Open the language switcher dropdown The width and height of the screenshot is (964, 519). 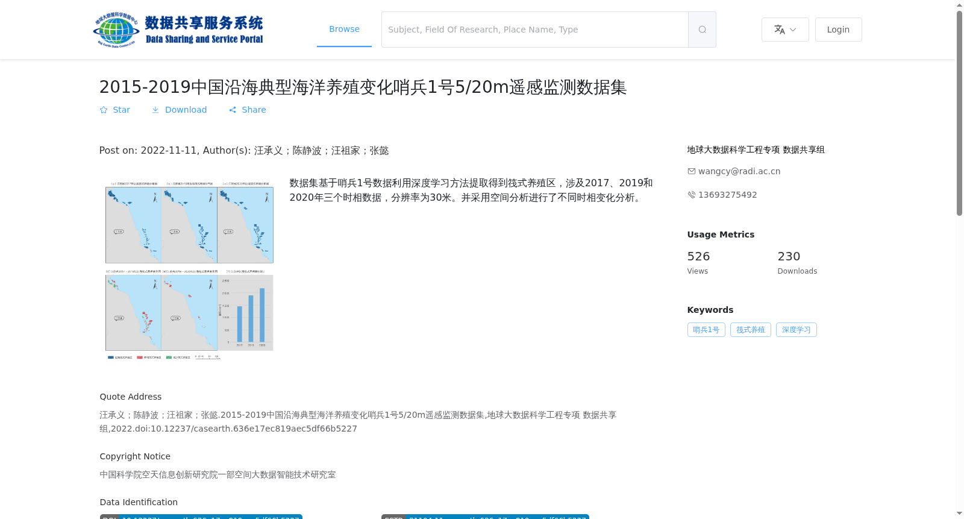(785, 30)
